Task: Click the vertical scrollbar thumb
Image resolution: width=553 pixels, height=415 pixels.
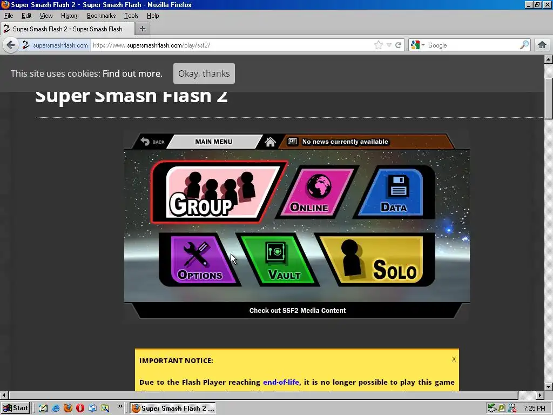Action: 549,99
